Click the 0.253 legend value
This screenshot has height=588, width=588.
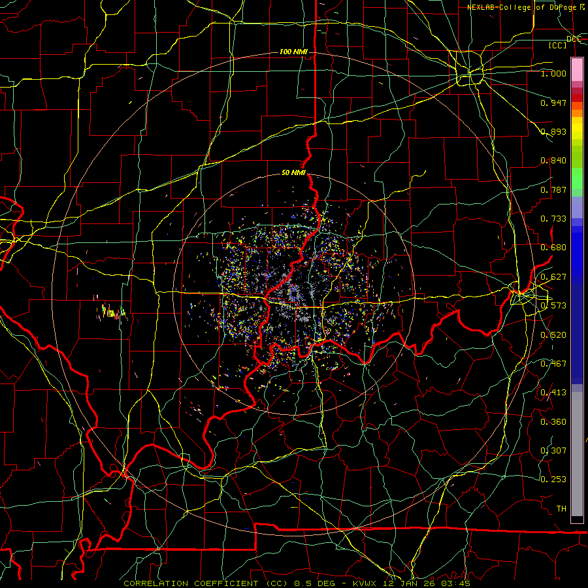pyautogui.click(x=553, y=480)
